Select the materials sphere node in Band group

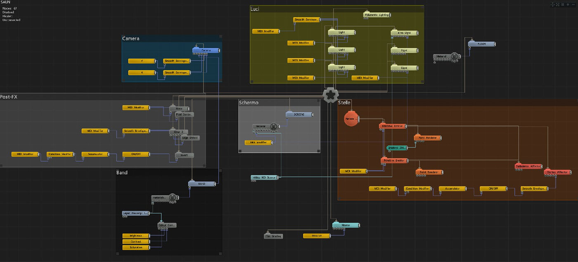(165, 198)
